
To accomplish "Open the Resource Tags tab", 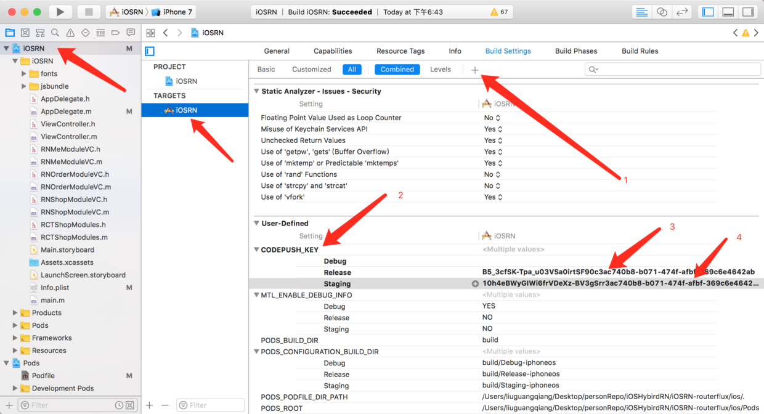I will (400, 51).
